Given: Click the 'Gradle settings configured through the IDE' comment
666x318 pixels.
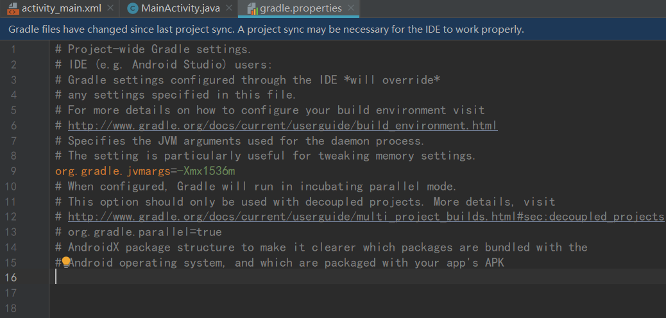Looking at the screenshot, I should [248, 79].
